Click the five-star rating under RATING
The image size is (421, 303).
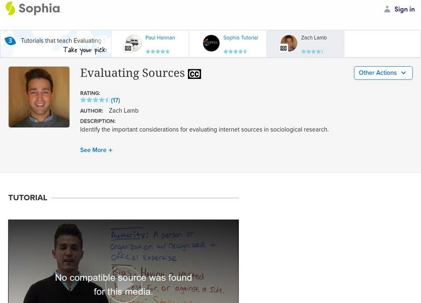[x=95, y=100]
